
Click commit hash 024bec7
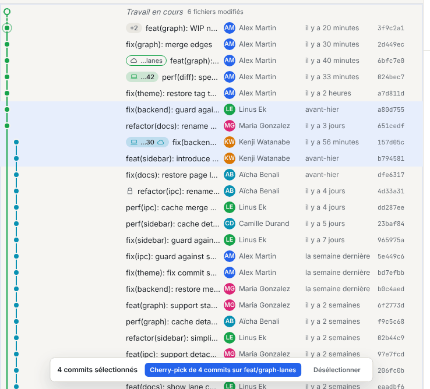click(x=391, y=77)
